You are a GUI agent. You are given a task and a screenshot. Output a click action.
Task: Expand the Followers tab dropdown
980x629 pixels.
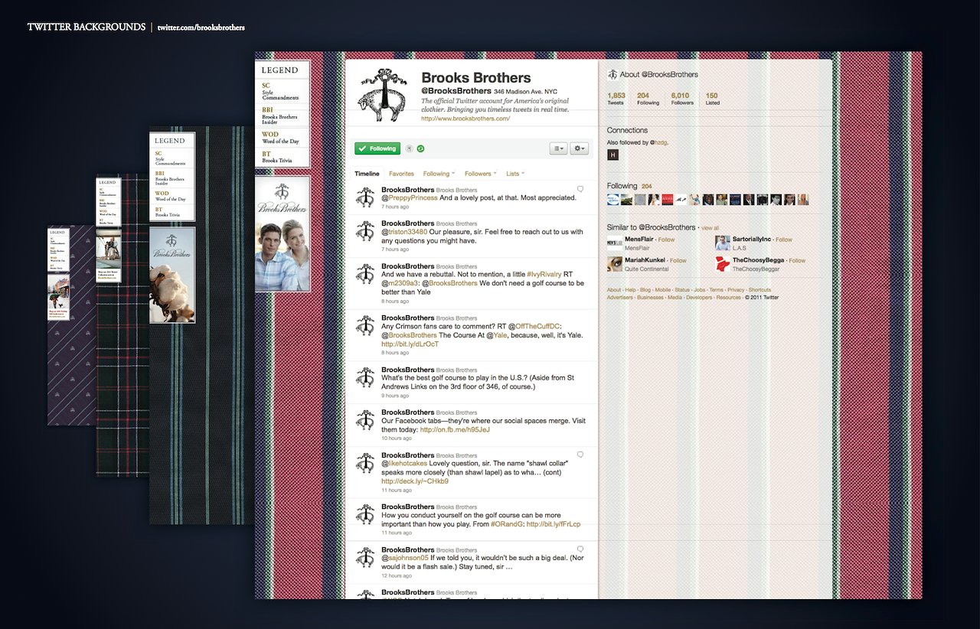pyautogui.click(x=481, y=174)
